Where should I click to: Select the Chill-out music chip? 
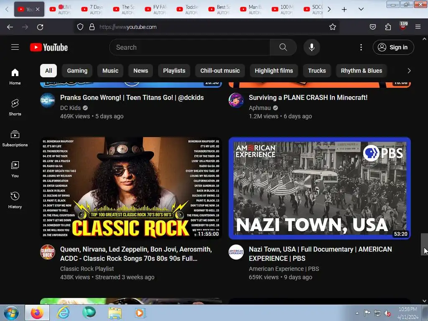coord(220,71)
